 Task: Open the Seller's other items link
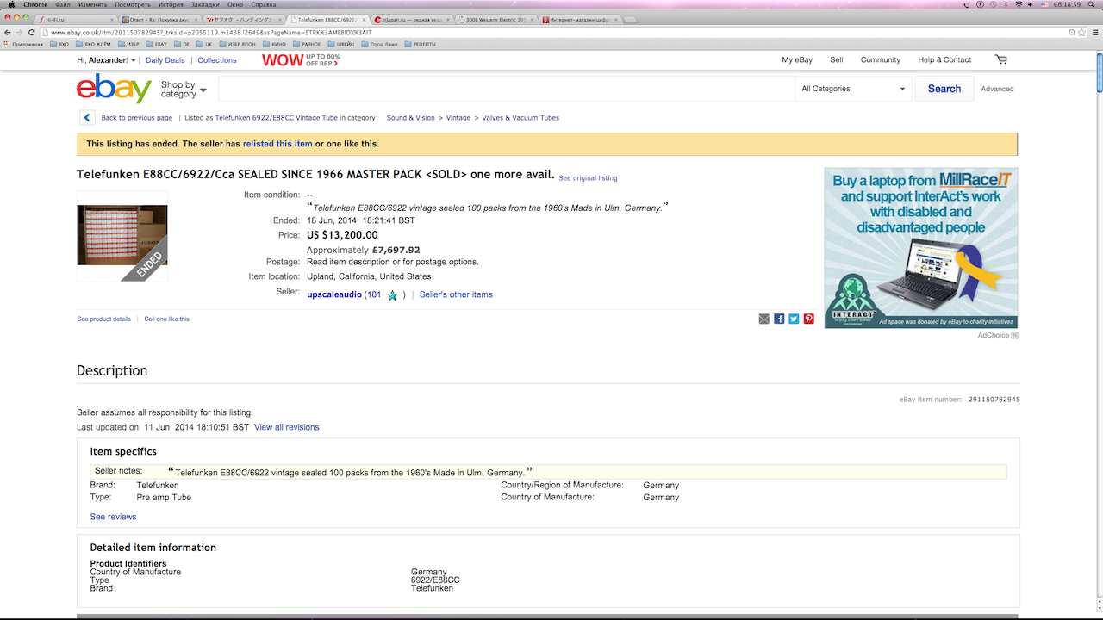[456, 294]
